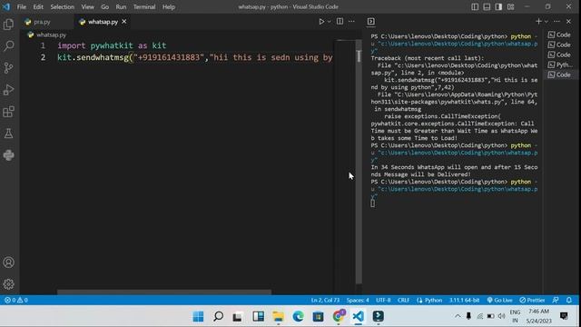
Task: Click whatsap.py in the breadcrumb
Action: pos(51,35)
